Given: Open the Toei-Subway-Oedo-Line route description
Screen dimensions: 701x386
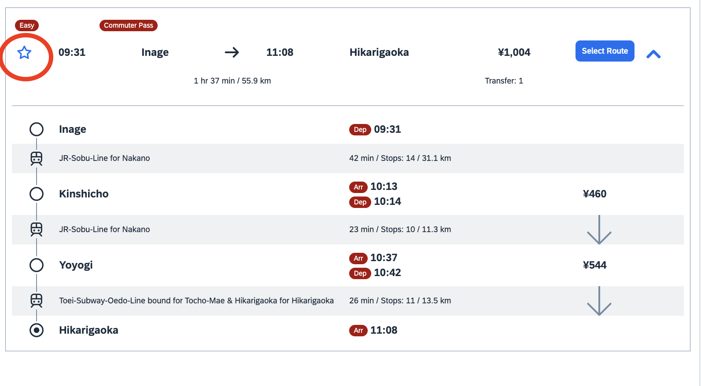Looking at the screenshot, I should 196,301.
